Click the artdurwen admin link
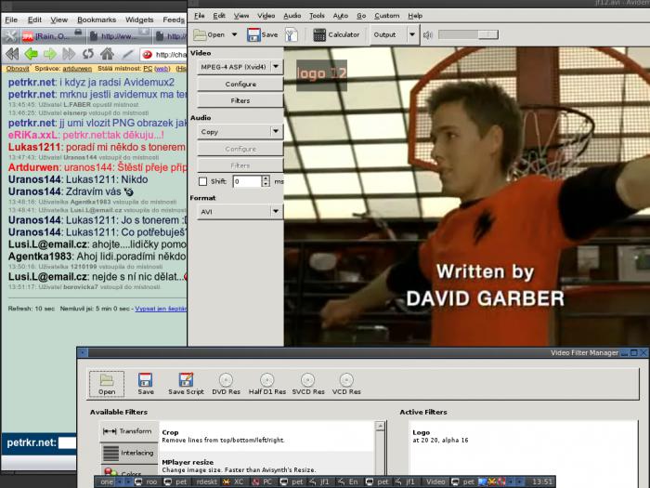 tap(77, 69)
